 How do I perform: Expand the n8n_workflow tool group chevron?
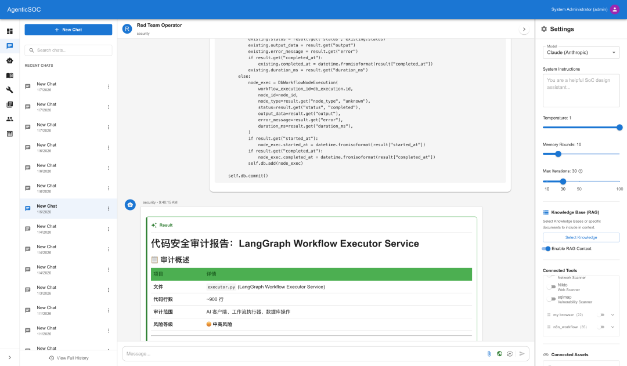tap(612, 327)
